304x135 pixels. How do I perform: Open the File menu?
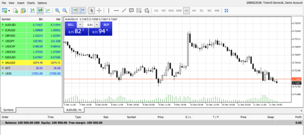pyautogui.click(x=4, y=3)
